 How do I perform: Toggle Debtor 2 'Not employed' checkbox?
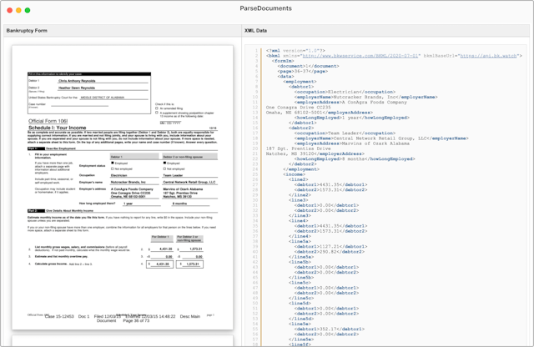[165, 168]
